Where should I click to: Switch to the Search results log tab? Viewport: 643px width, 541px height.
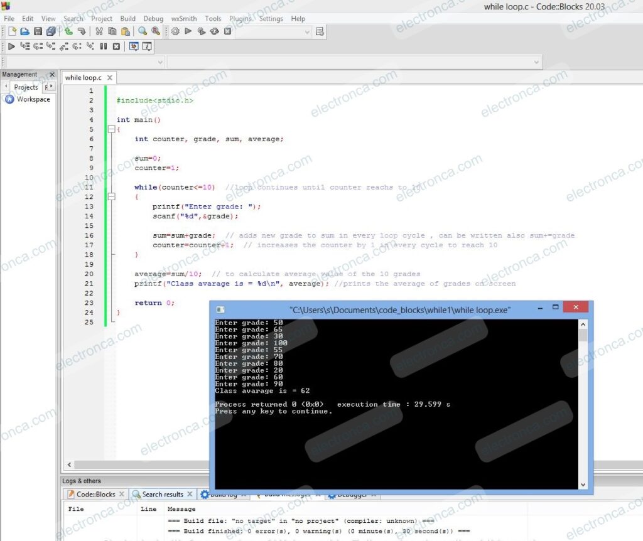[x=163, y=495]
